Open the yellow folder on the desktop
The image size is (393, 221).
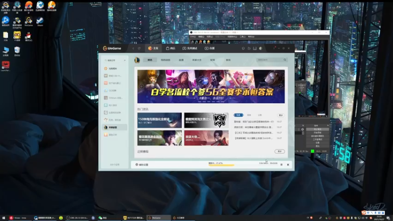point(5,36)
